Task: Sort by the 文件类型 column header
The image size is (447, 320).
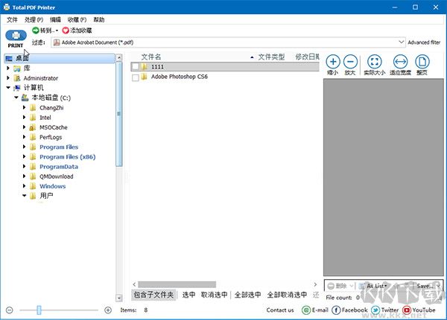Action: 271,57
